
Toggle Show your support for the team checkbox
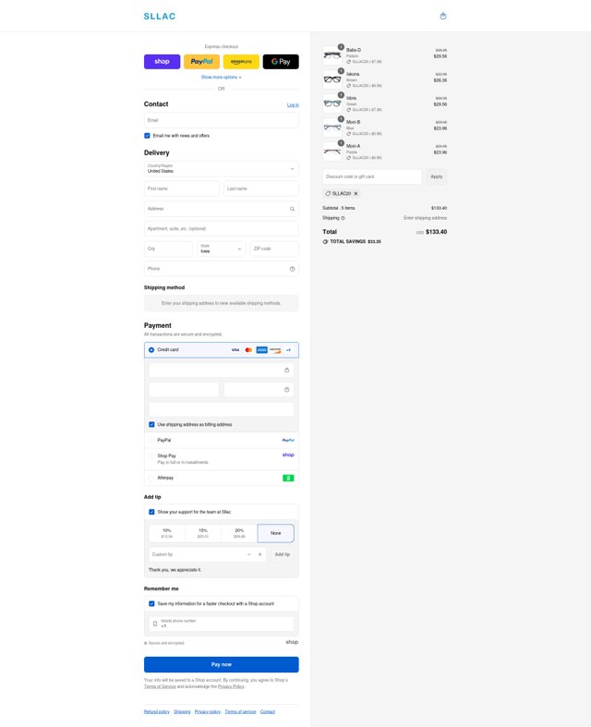tap(151, 512)
